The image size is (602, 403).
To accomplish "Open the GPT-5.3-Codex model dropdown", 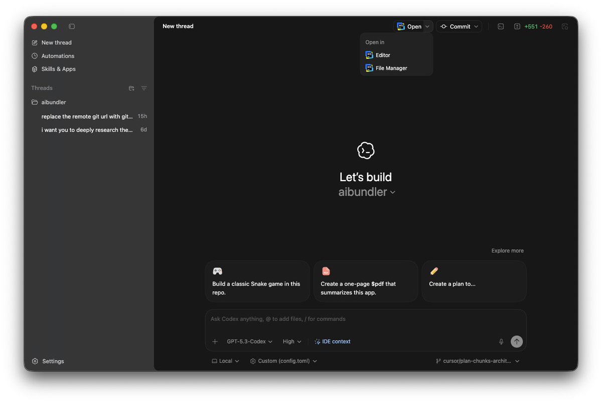I will point(249,342).
